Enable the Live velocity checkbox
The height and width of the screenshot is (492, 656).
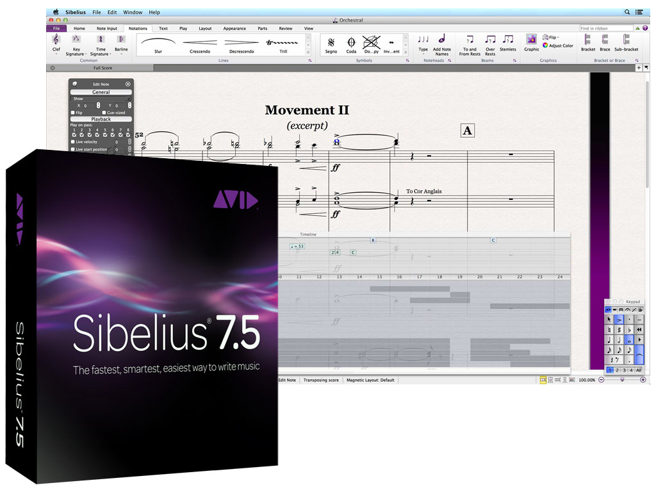coord(72,142)
